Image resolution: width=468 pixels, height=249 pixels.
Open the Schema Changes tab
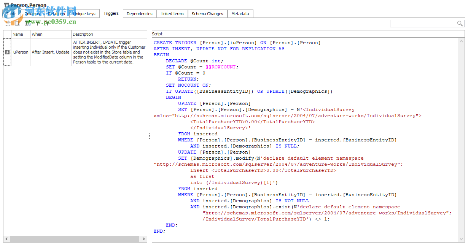point(207,14)
